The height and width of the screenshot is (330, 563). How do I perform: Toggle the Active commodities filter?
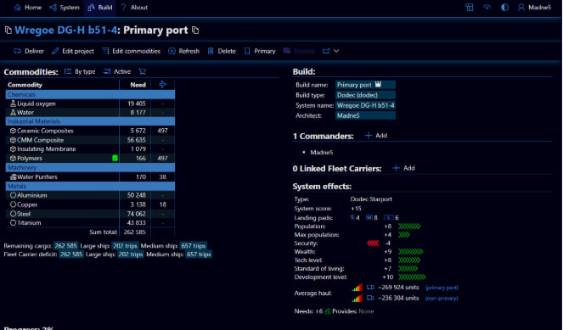coord(117,72)
